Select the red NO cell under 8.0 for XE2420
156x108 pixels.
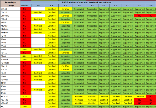[151, 96]
